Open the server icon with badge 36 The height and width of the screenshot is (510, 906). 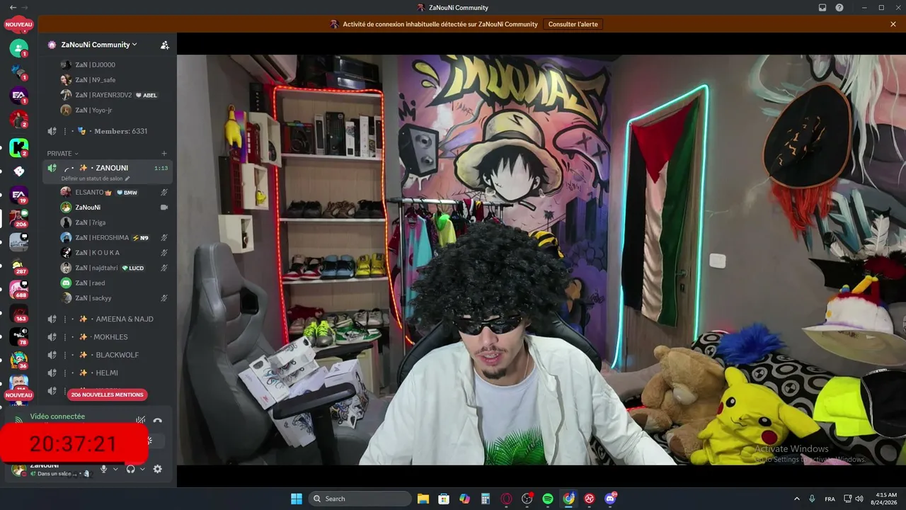click(19, 360)
